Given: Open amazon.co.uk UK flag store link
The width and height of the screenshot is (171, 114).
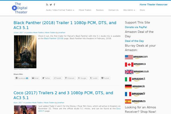Looking at the screenshot, I should point(137,72).
